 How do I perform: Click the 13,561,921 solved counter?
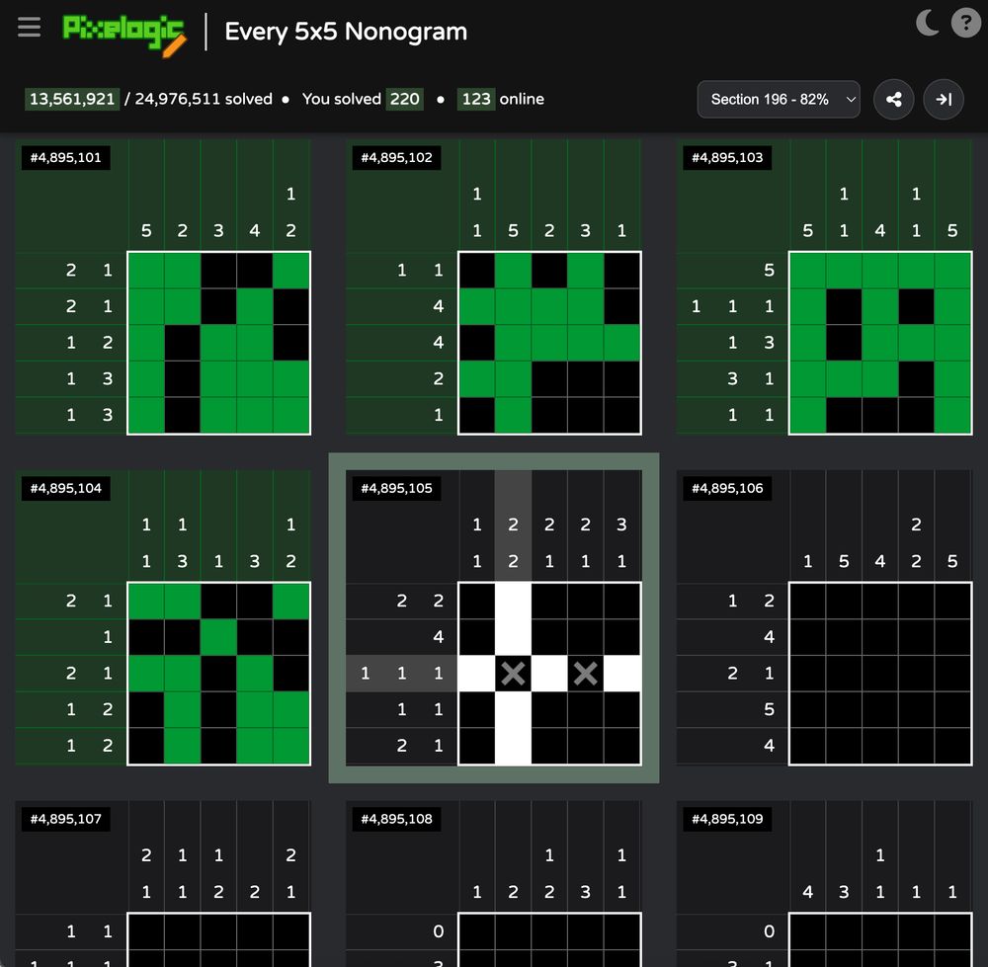point(72,99)
